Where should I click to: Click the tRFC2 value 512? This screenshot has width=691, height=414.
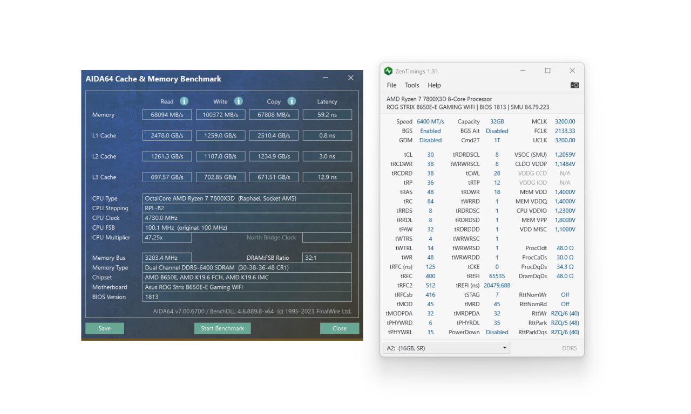(430, 286)
